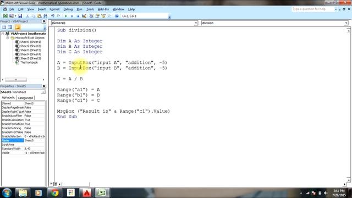Viewport: 352px width, 198px height.
Task: Open Find with binoculars icon
Action: (45, 16)
